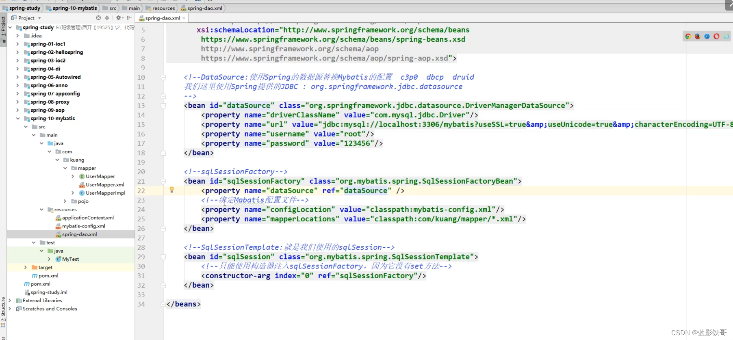Select spring-06-anno module

click(49, 85)
